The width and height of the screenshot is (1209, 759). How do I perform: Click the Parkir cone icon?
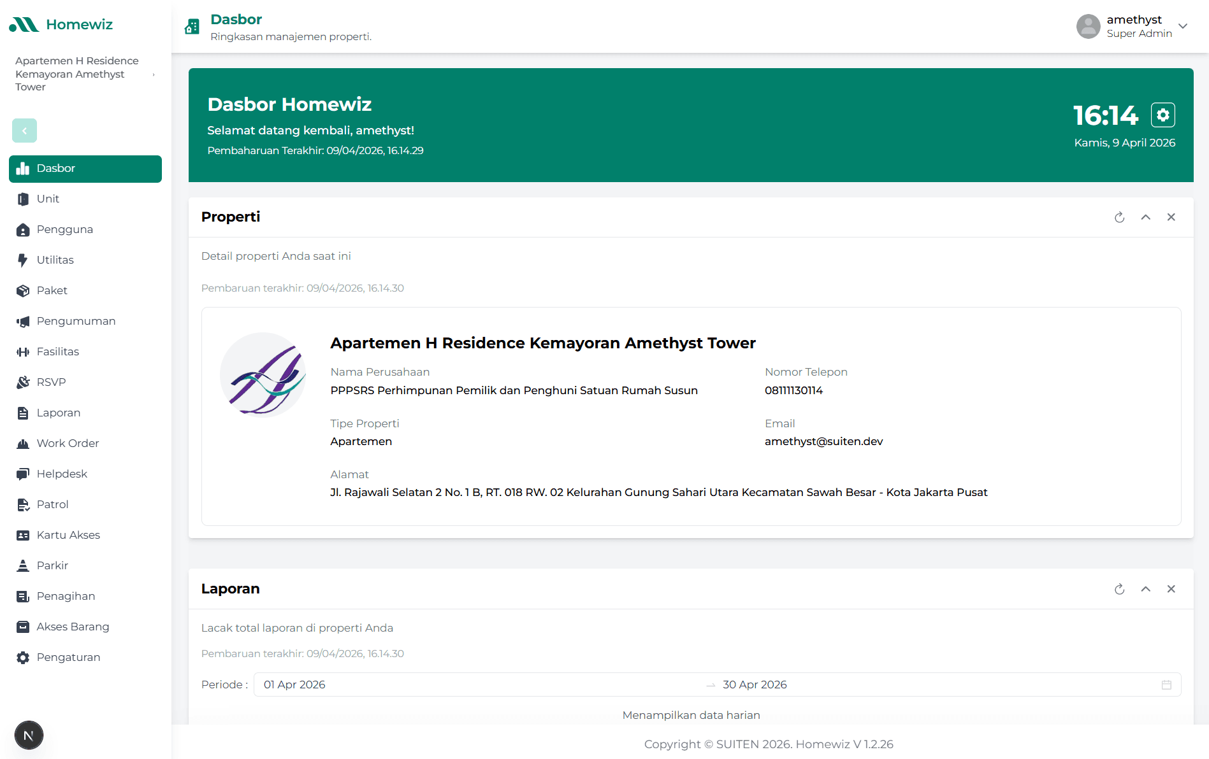(23, 565)
